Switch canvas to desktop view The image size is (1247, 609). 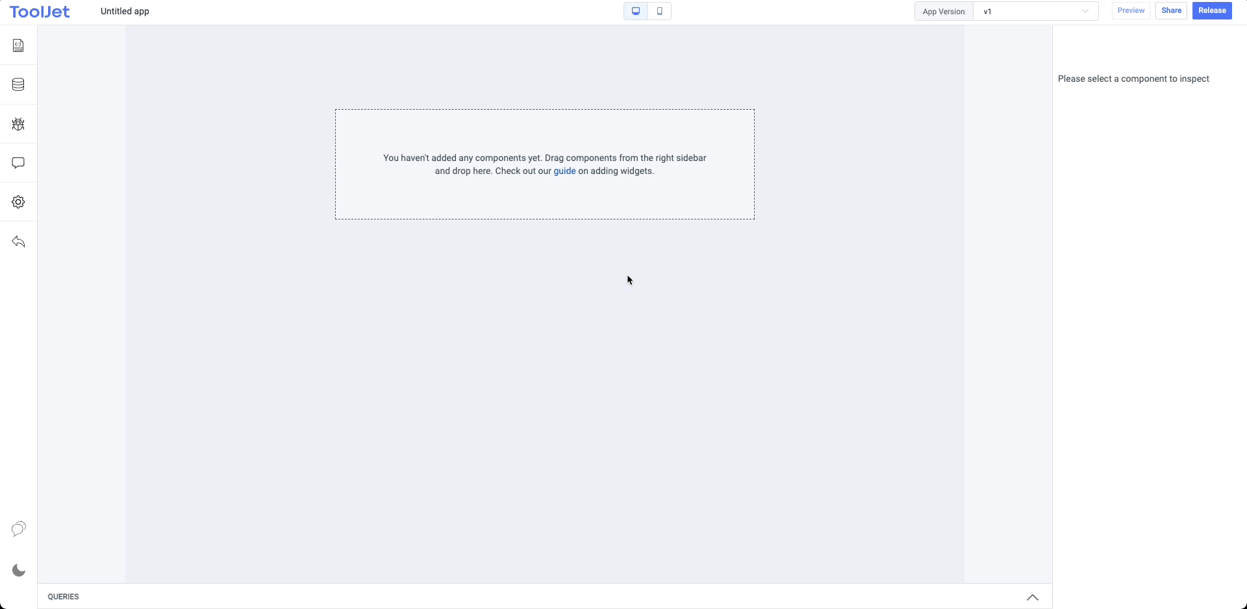[x=636, y=11]
